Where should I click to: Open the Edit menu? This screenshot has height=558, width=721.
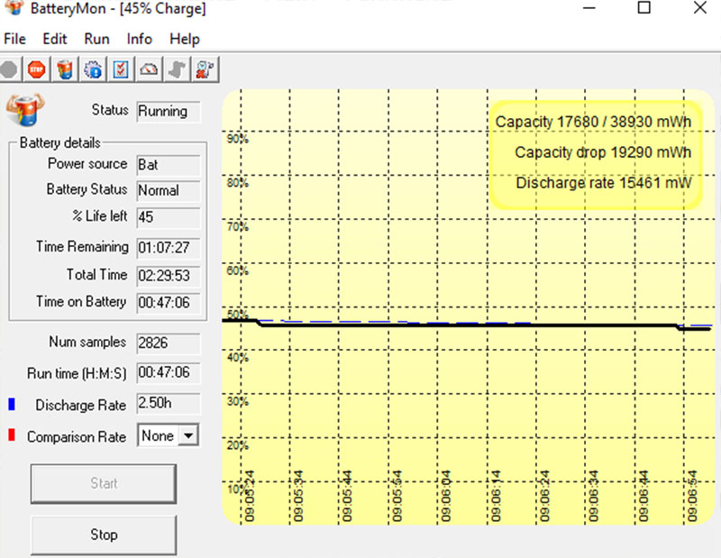[x=55, y=39]
